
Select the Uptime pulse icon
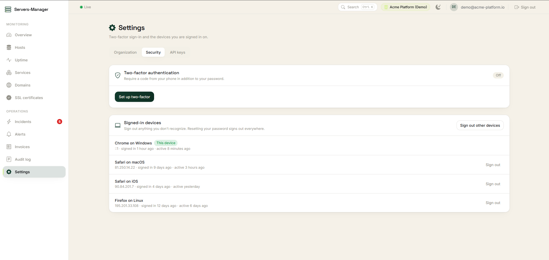click(9, 60)
